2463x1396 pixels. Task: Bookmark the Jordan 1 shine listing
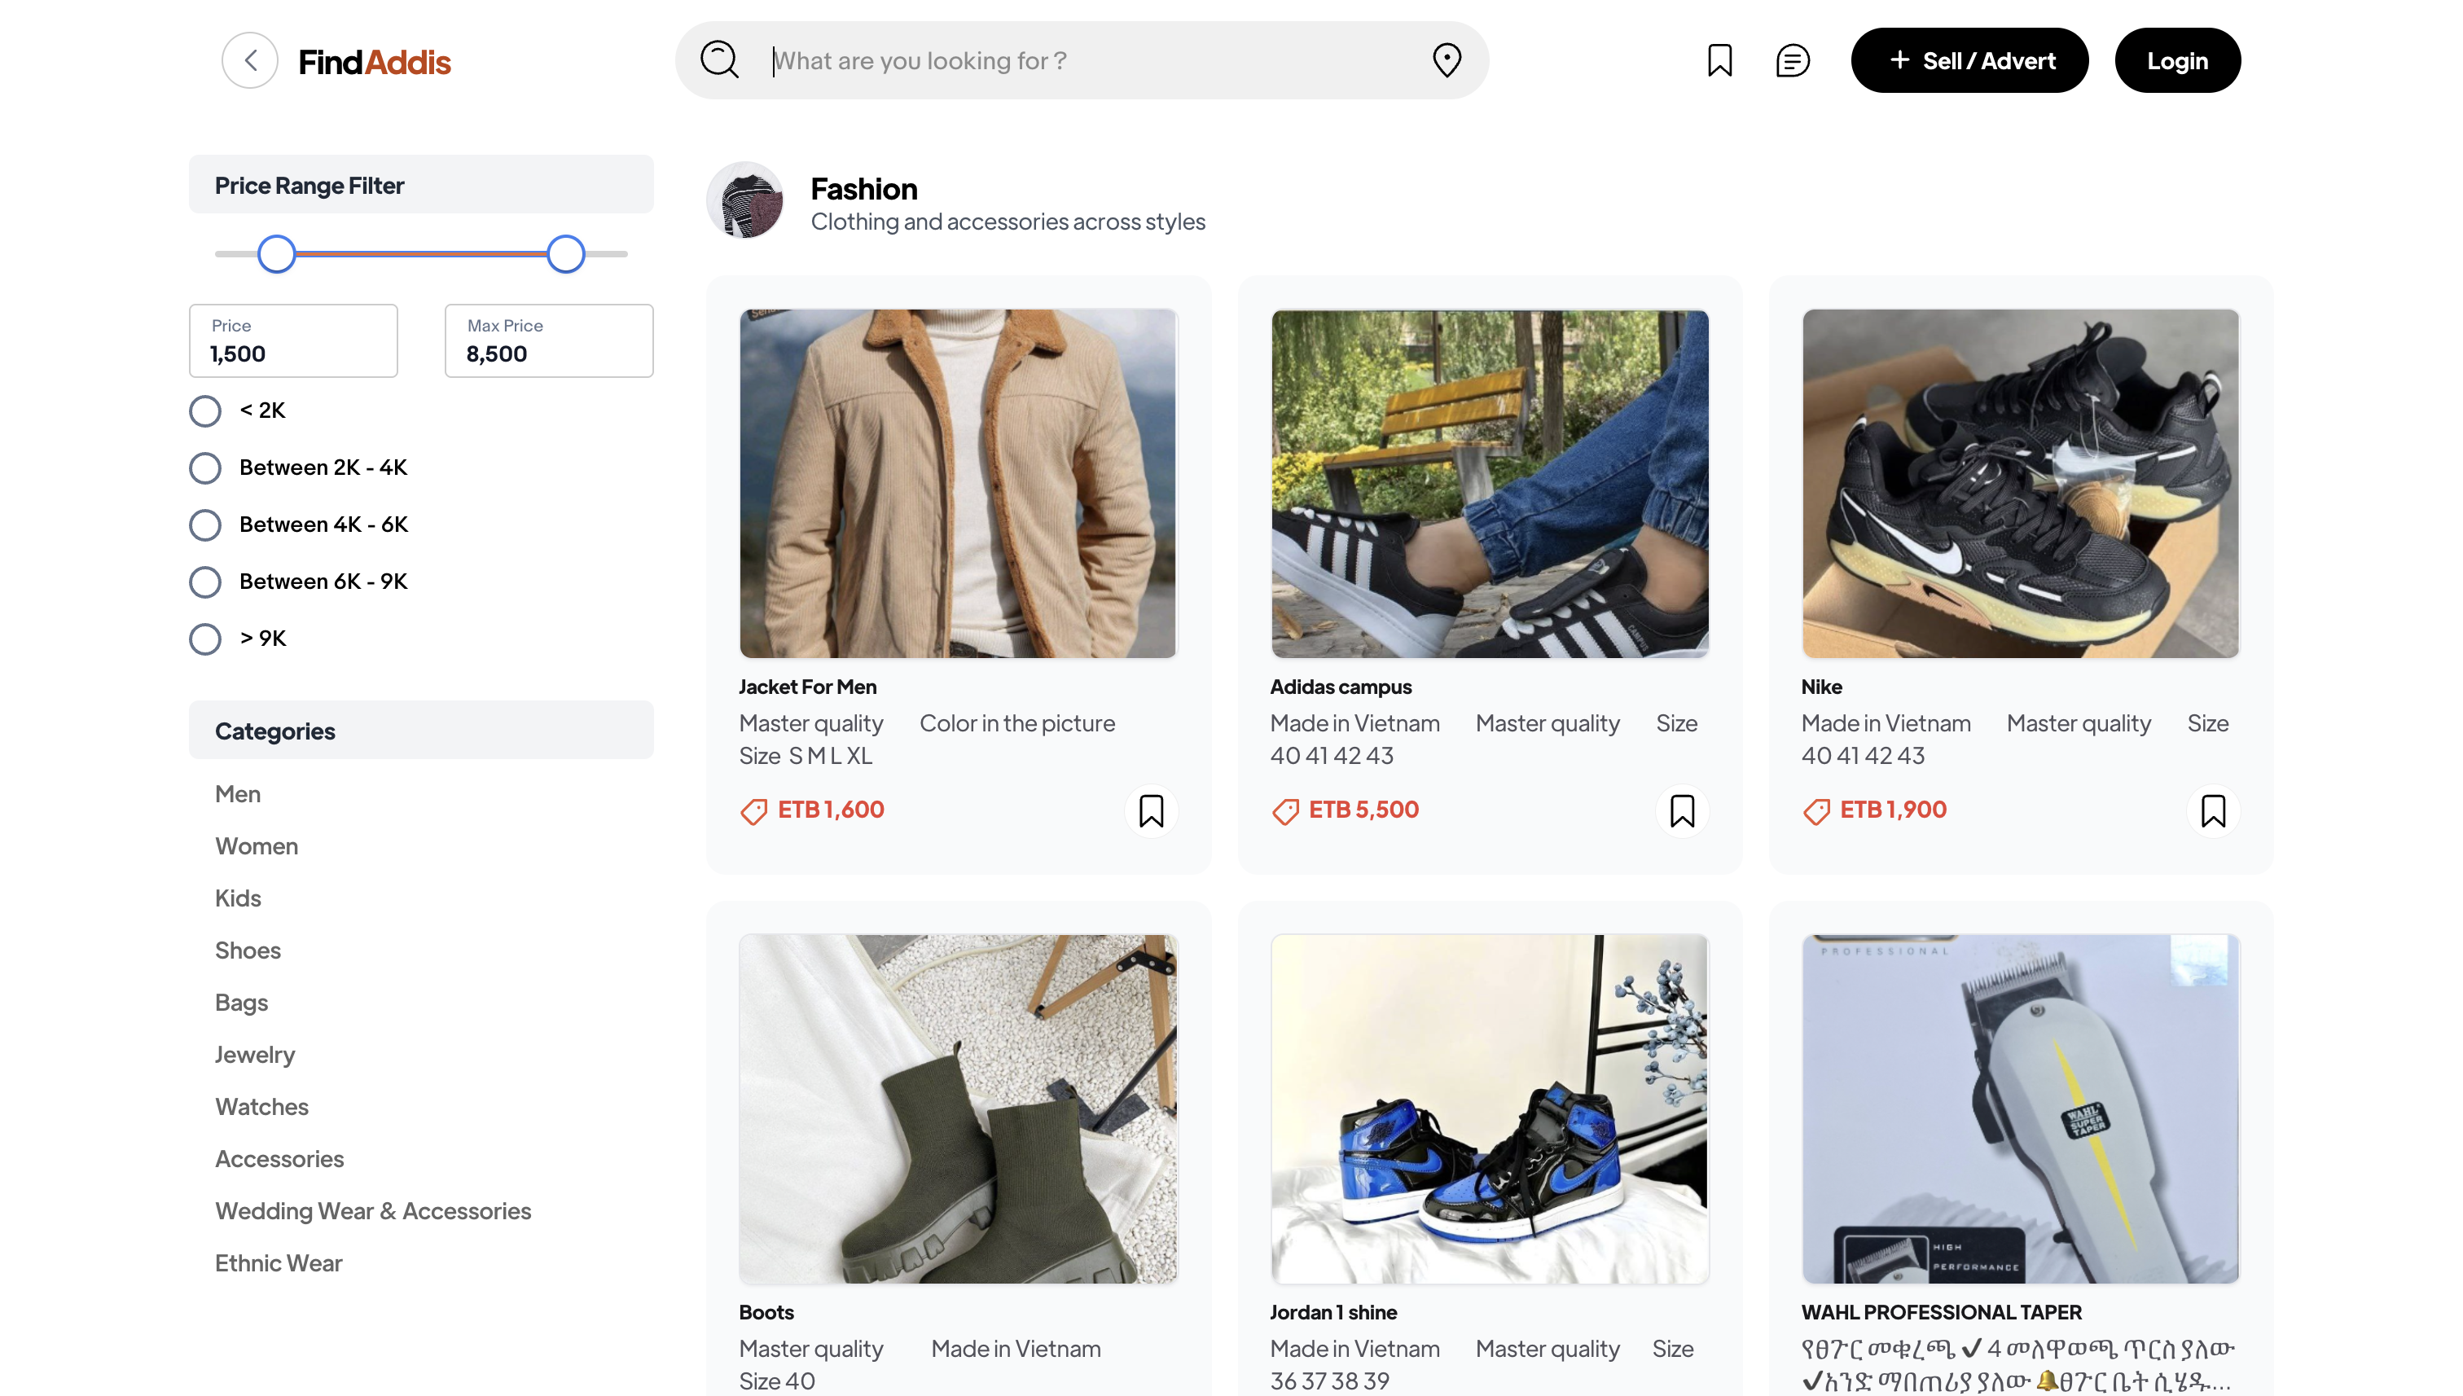tap(1682, 1390)
